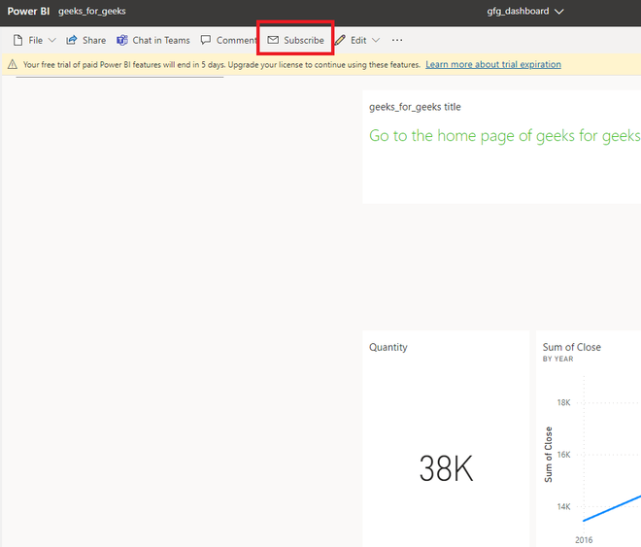The width and height of the screenshot is (641, 547).
Task: Click the Share arrow icon
Action: [72, 40]
